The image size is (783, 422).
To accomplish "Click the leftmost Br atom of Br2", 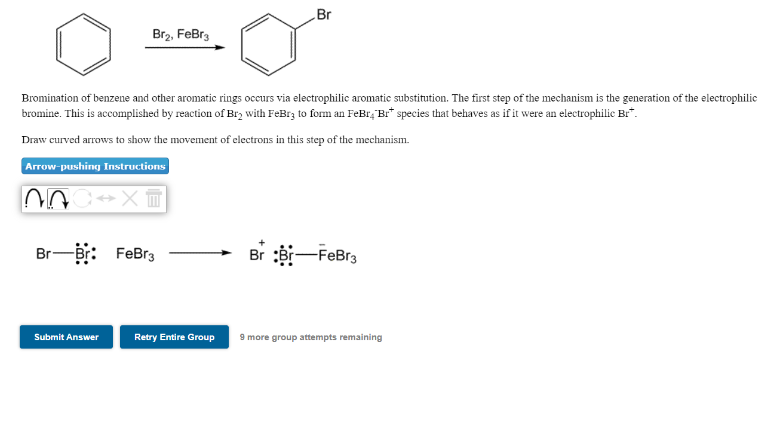I will point(44,253).
